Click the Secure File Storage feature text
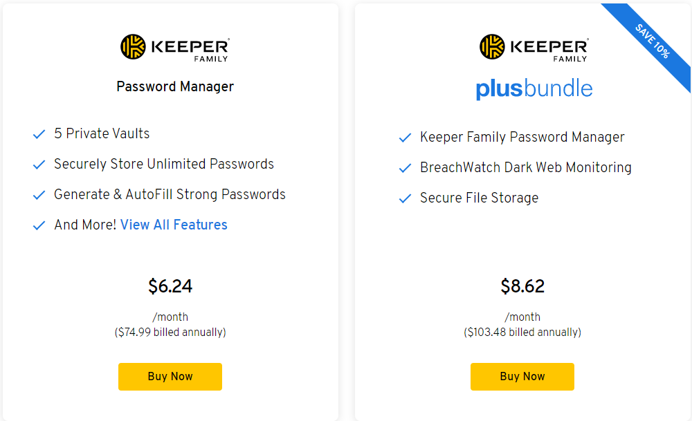This screenshot has height=421, width=692. click(479, 198)
